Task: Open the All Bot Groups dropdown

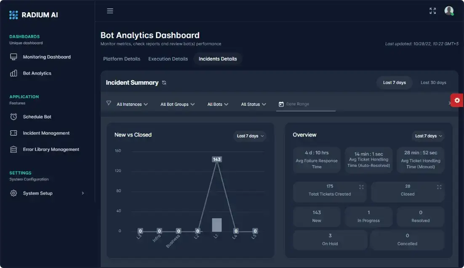Action: (x=177, y=104)
